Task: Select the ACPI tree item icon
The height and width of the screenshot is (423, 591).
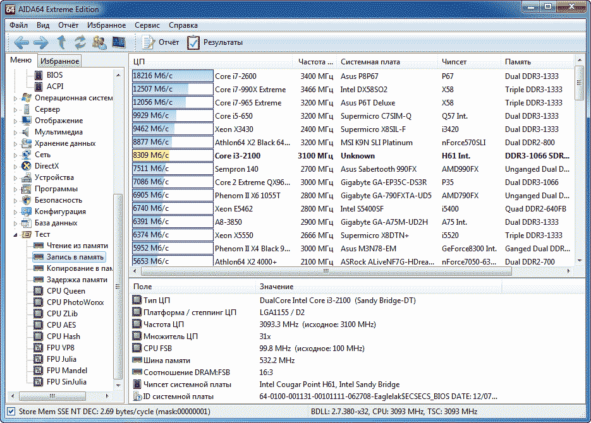Action: pos(39,86)
